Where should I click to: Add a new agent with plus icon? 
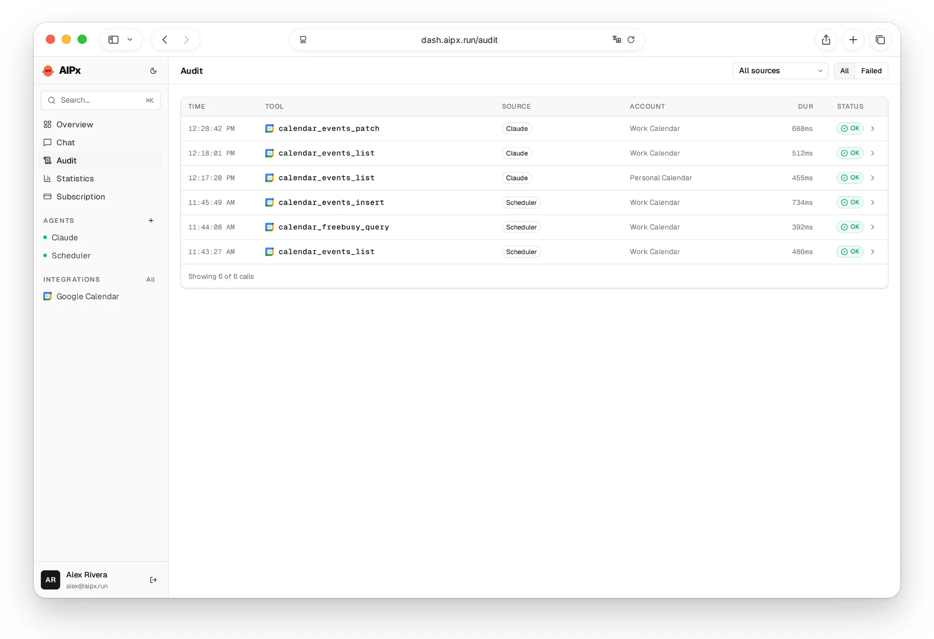click(x=151, y=220)
